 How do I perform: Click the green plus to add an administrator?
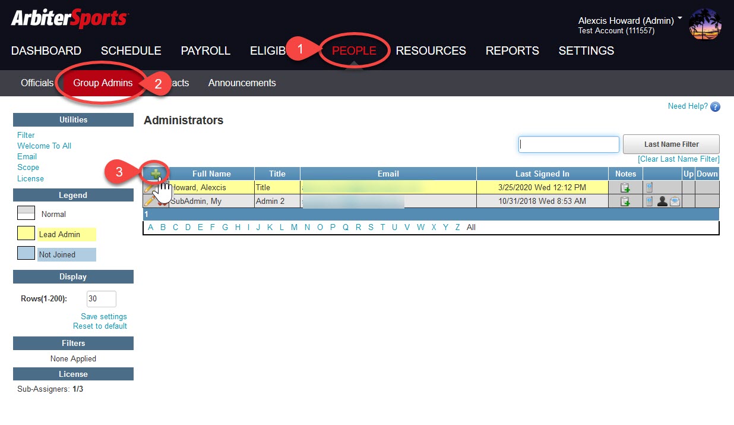coord(155,173)
